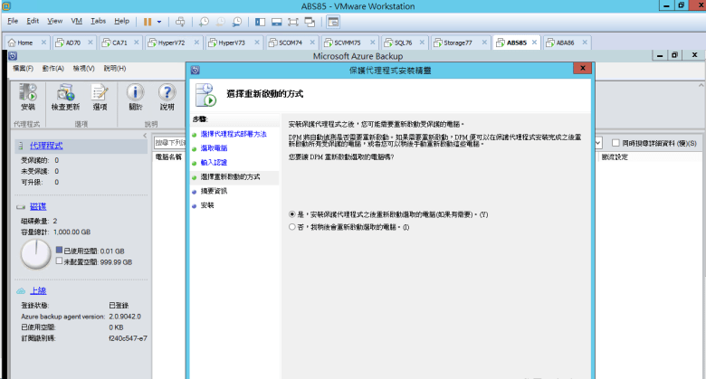Click the 上線 (Online) link
This screenshot has height=379, width=706.
(x=38, y=290)
